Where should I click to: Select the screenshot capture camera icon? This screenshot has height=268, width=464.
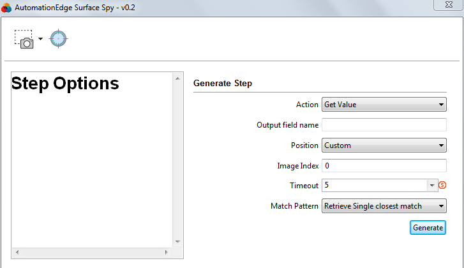point(24,39)
